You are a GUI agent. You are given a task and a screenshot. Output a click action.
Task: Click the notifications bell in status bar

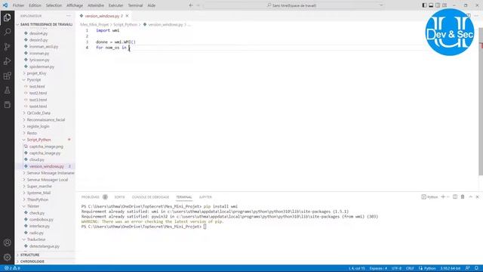point(476,268)
